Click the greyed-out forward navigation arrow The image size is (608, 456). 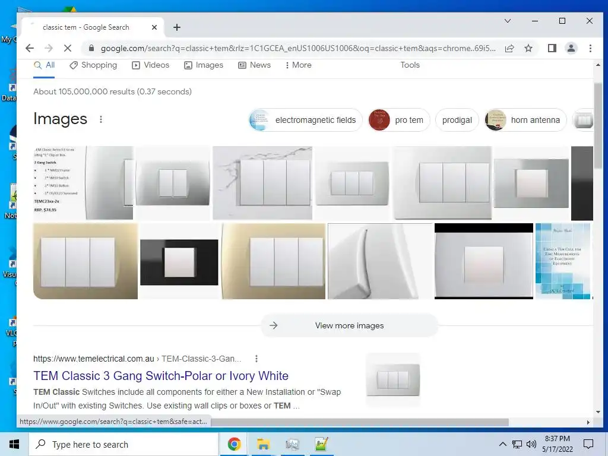click(49, 48)
